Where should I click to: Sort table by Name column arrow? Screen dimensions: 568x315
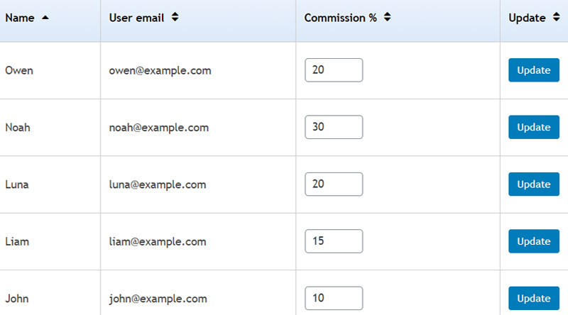[x=45, y=17]
